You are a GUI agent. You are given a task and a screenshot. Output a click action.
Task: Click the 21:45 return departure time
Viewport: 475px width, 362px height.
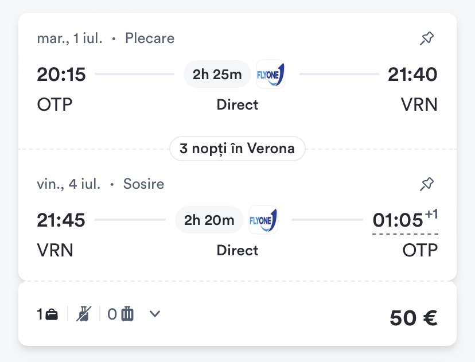click(x=61, y=220)
